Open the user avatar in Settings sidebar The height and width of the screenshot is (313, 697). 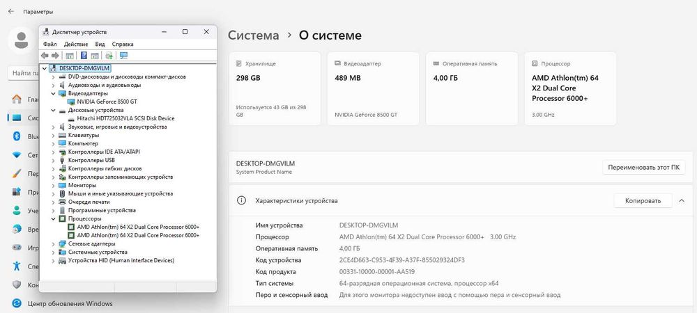tap(21, 40)
